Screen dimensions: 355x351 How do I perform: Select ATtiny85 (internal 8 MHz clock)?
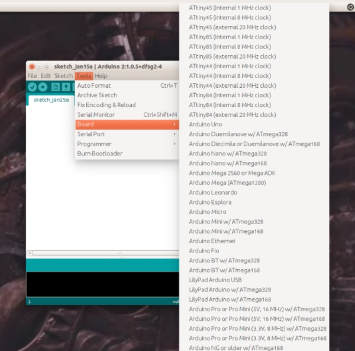click(254, 47)
